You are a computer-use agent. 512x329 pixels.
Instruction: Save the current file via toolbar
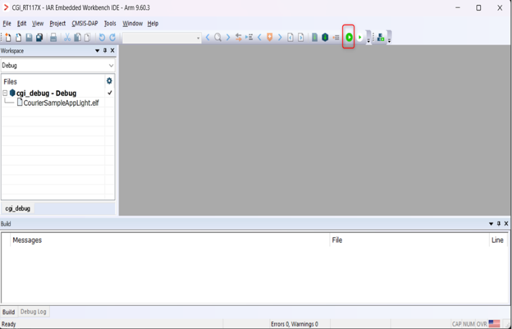click(29, 38)
